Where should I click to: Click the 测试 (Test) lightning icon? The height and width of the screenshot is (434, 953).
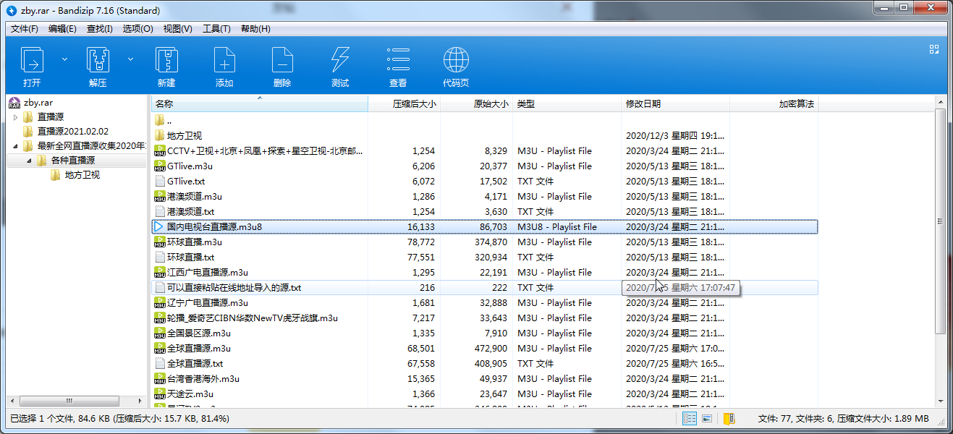[x=340, y=60]
